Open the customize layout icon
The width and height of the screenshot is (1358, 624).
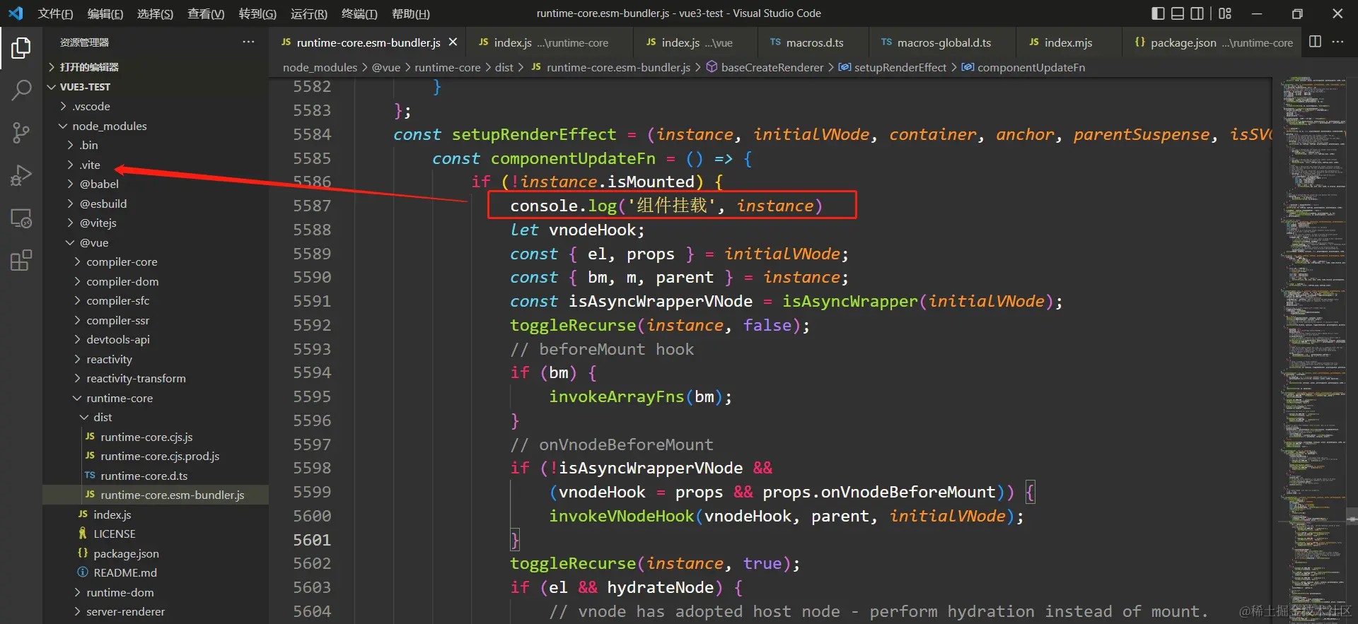pyautogui.click(x=1225, y=13)
